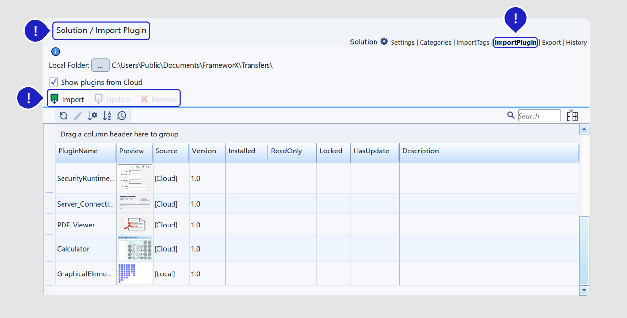Select the Calculator plugin row
This screenshot has height=318, width=627.
73,249
